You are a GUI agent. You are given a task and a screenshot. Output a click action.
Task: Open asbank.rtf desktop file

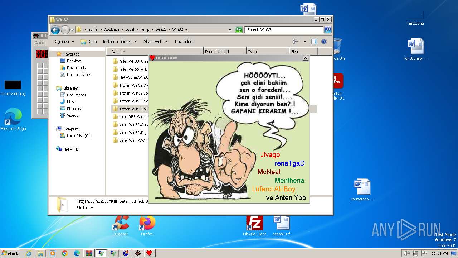point(281,225)
